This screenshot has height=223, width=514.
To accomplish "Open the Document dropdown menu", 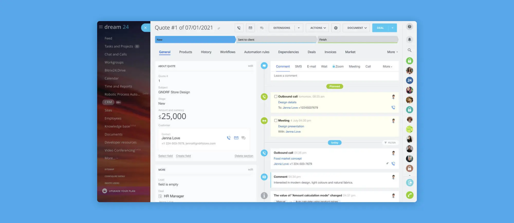I will point(357,28).
